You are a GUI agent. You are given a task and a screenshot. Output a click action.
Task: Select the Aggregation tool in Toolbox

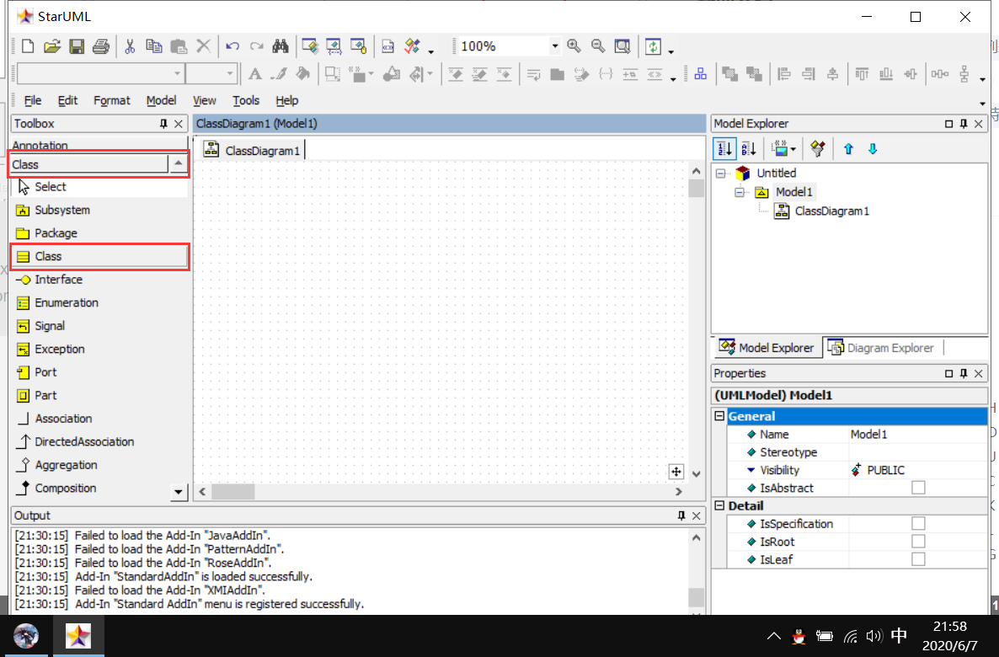tap(99, 465)
